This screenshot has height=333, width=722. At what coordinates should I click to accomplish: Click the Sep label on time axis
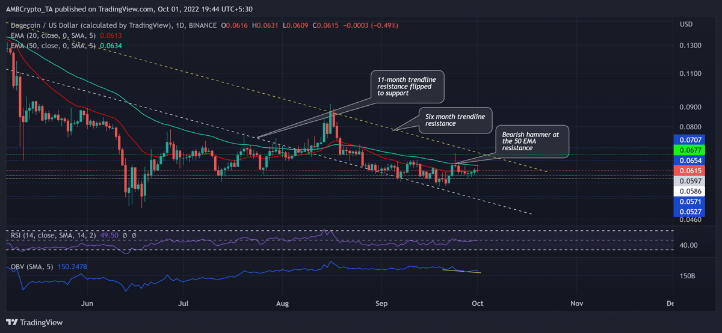[380, 303]
